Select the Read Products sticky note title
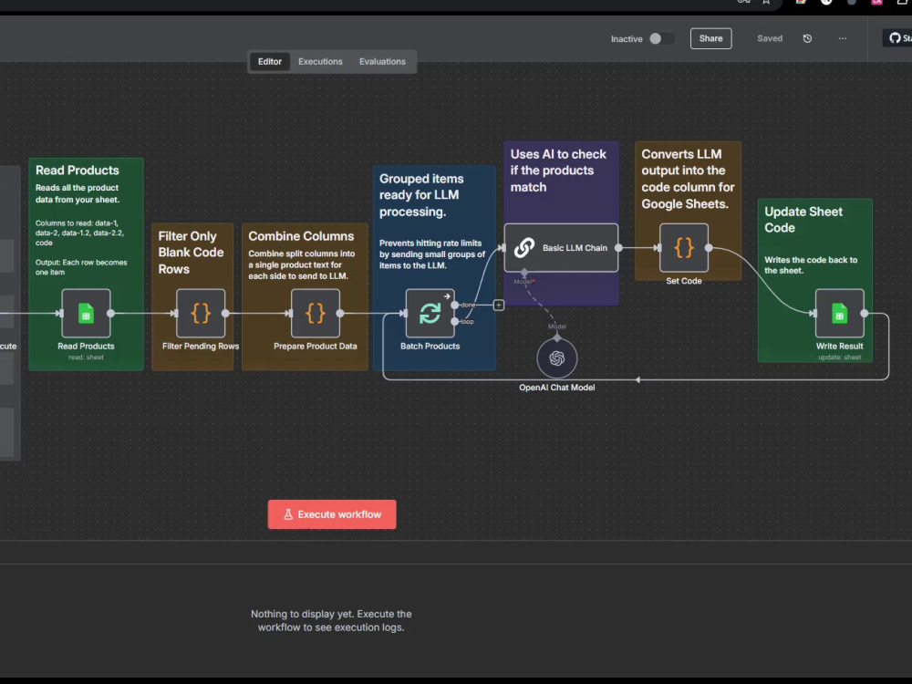The height and width of the screenshot is (684, 912). 78,171
